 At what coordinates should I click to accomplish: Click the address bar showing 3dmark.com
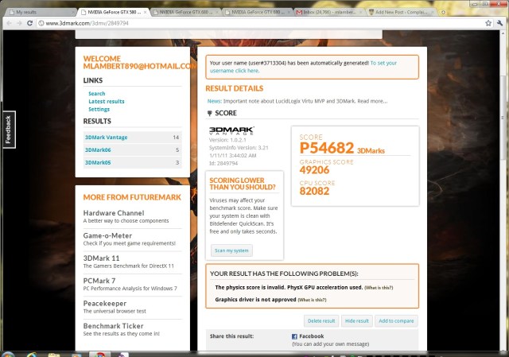pos(239,24)
